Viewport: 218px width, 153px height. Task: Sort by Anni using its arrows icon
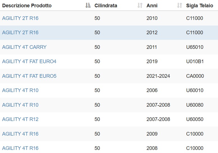[180, 5]
